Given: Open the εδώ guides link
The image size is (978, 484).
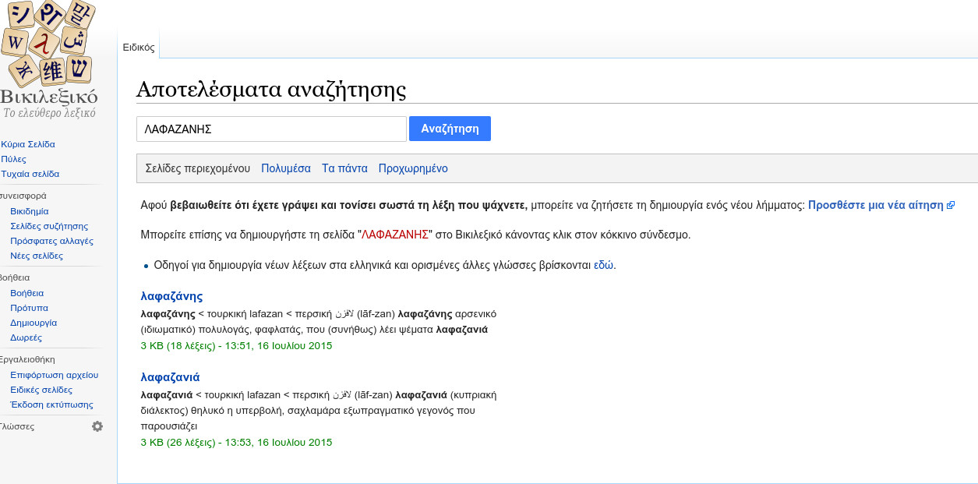Looking at the screenshot, I should 604,265.
